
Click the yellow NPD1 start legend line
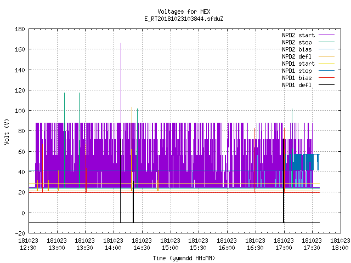click(x=326, y=64)
